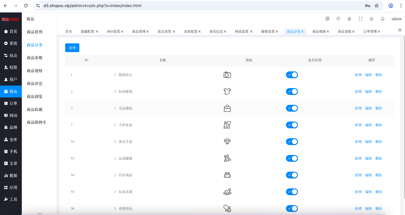Expand the 珠宝手表 category chevron
This screenshot has width=405, height=215.
pyautogui.click(x=115, y=142)
